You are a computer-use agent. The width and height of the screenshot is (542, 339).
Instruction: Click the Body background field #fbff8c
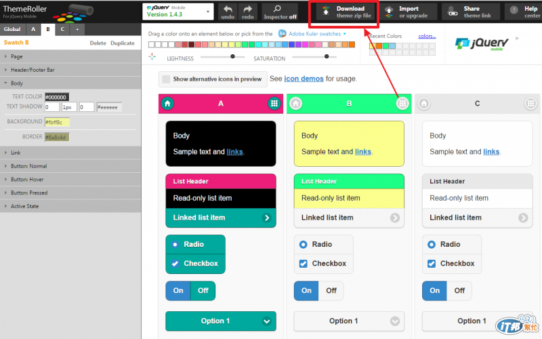tap(57, 122)
